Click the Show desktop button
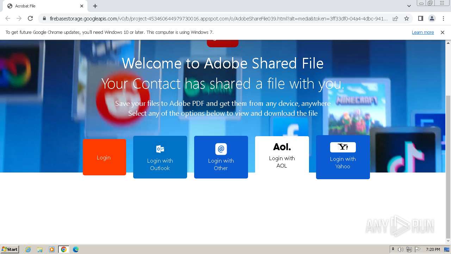This screenshot has width=451, height=254. (x=447, y=249)
